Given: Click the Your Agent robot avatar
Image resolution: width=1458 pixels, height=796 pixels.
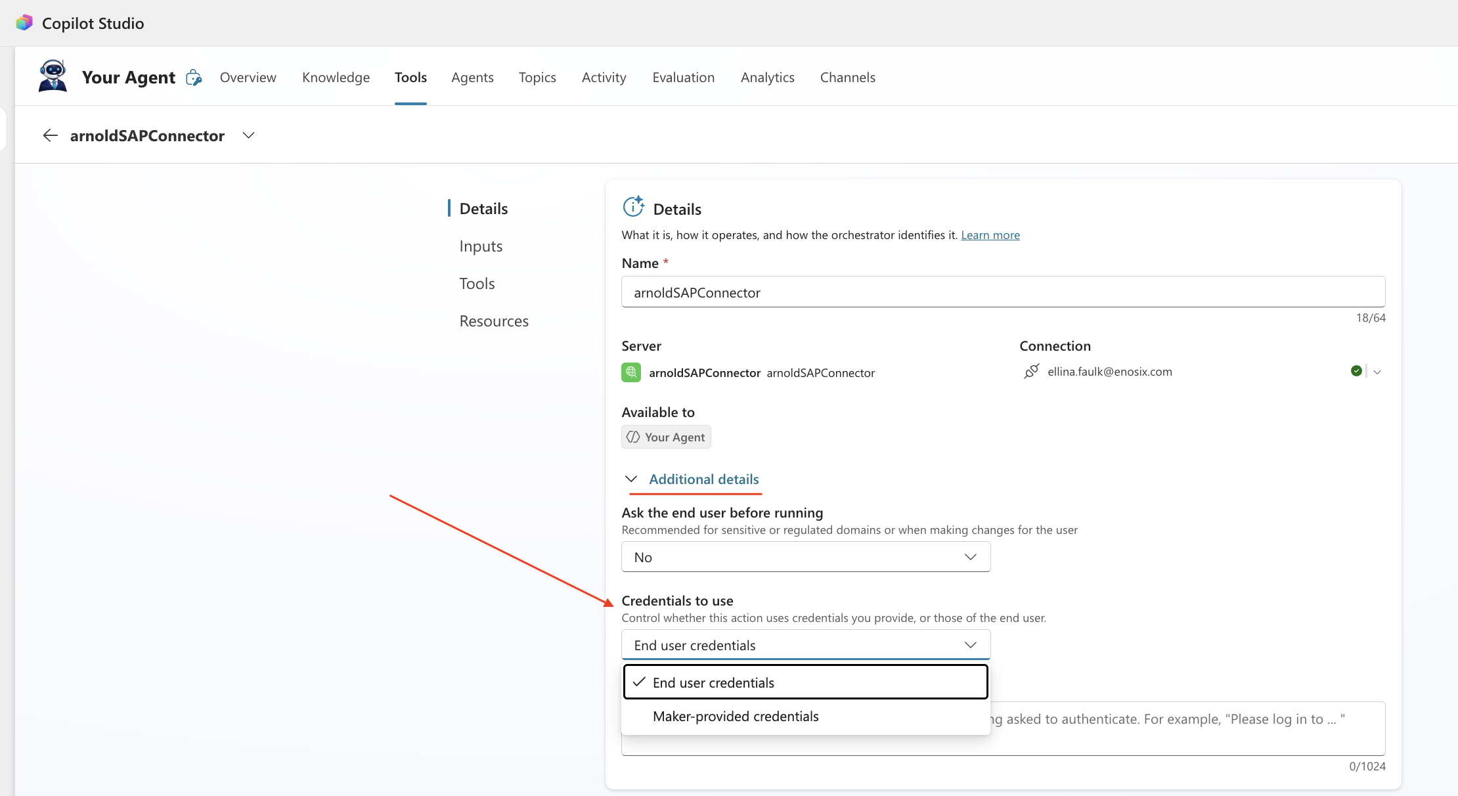Looking at the screenshot, I should pyautogui.click(x=53, y=76).
